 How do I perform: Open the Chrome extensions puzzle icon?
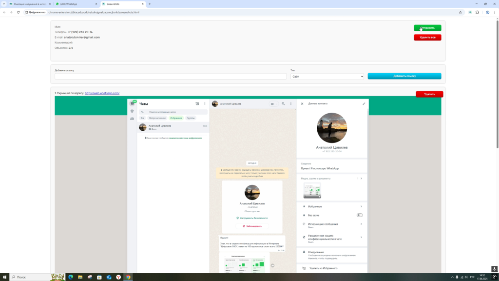click(x=477, y=12)
